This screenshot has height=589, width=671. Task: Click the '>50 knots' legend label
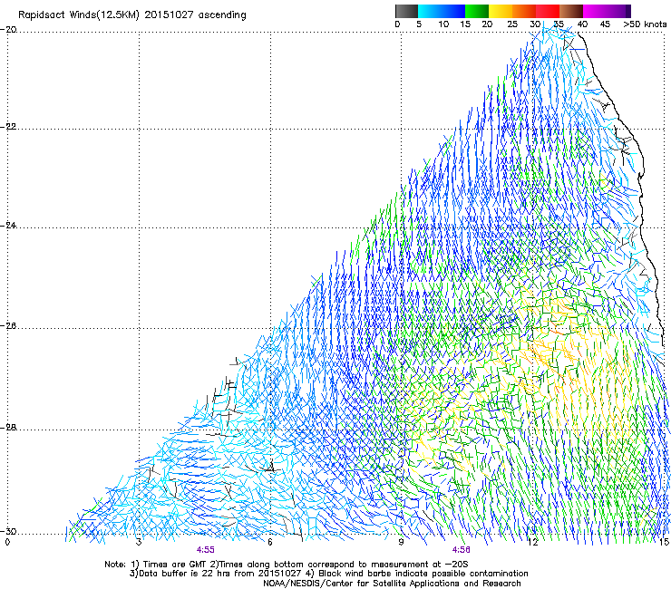[645, 24]
